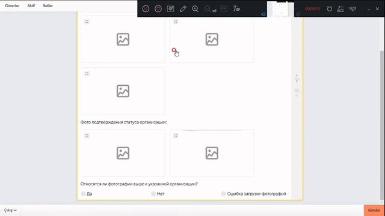Switch to the Aktif tab

coord(31,5)
